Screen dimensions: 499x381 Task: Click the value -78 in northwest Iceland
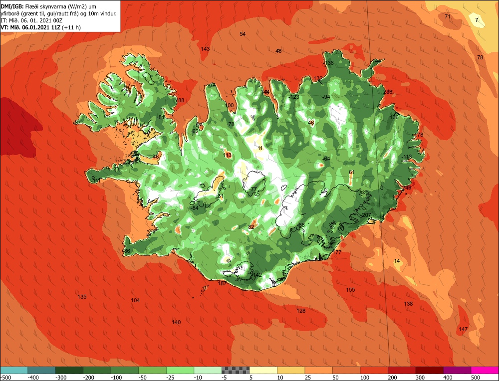click(x=230, y=124)
